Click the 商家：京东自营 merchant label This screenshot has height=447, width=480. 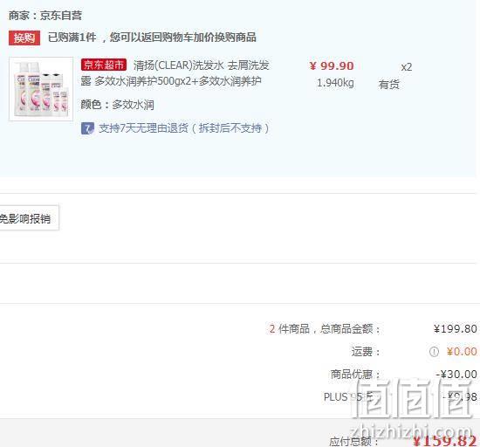45,16
